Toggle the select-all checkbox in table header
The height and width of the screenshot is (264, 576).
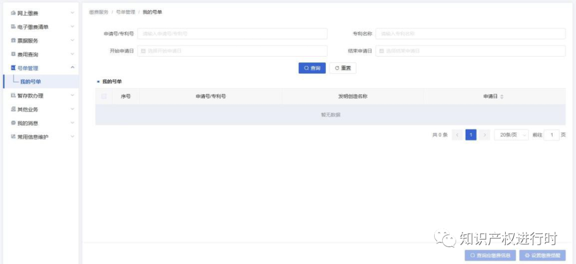click(x=104, y=97)
